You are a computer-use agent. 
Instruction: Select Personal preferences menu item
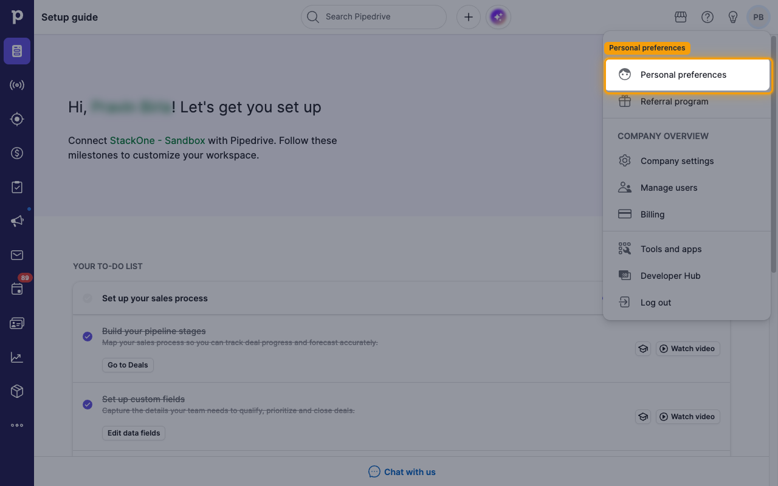coord(687,75)
